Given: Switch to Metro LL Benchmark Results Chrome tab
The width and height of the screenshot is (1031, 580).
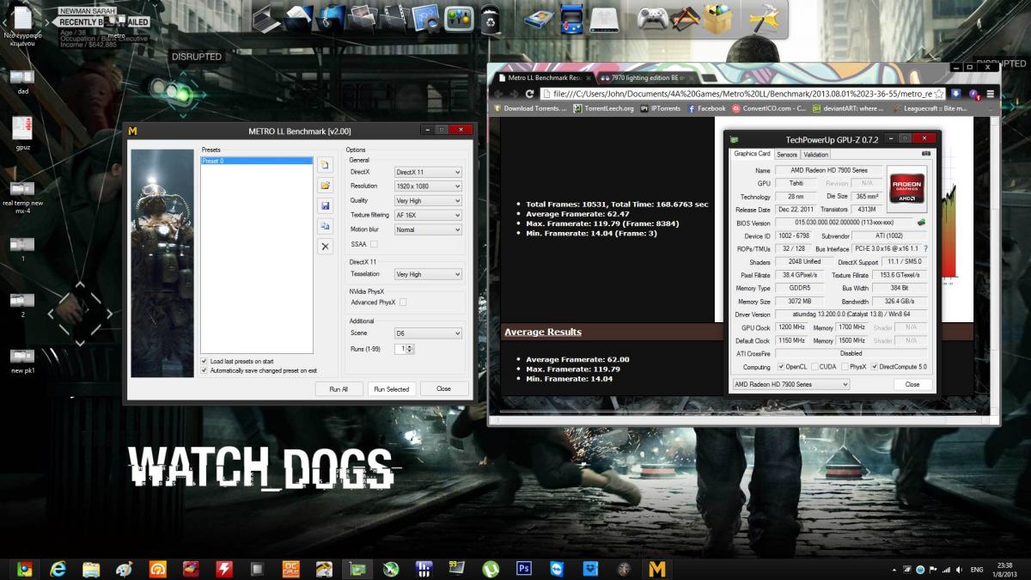Looking at the screenshot, I should pos(541,77).
